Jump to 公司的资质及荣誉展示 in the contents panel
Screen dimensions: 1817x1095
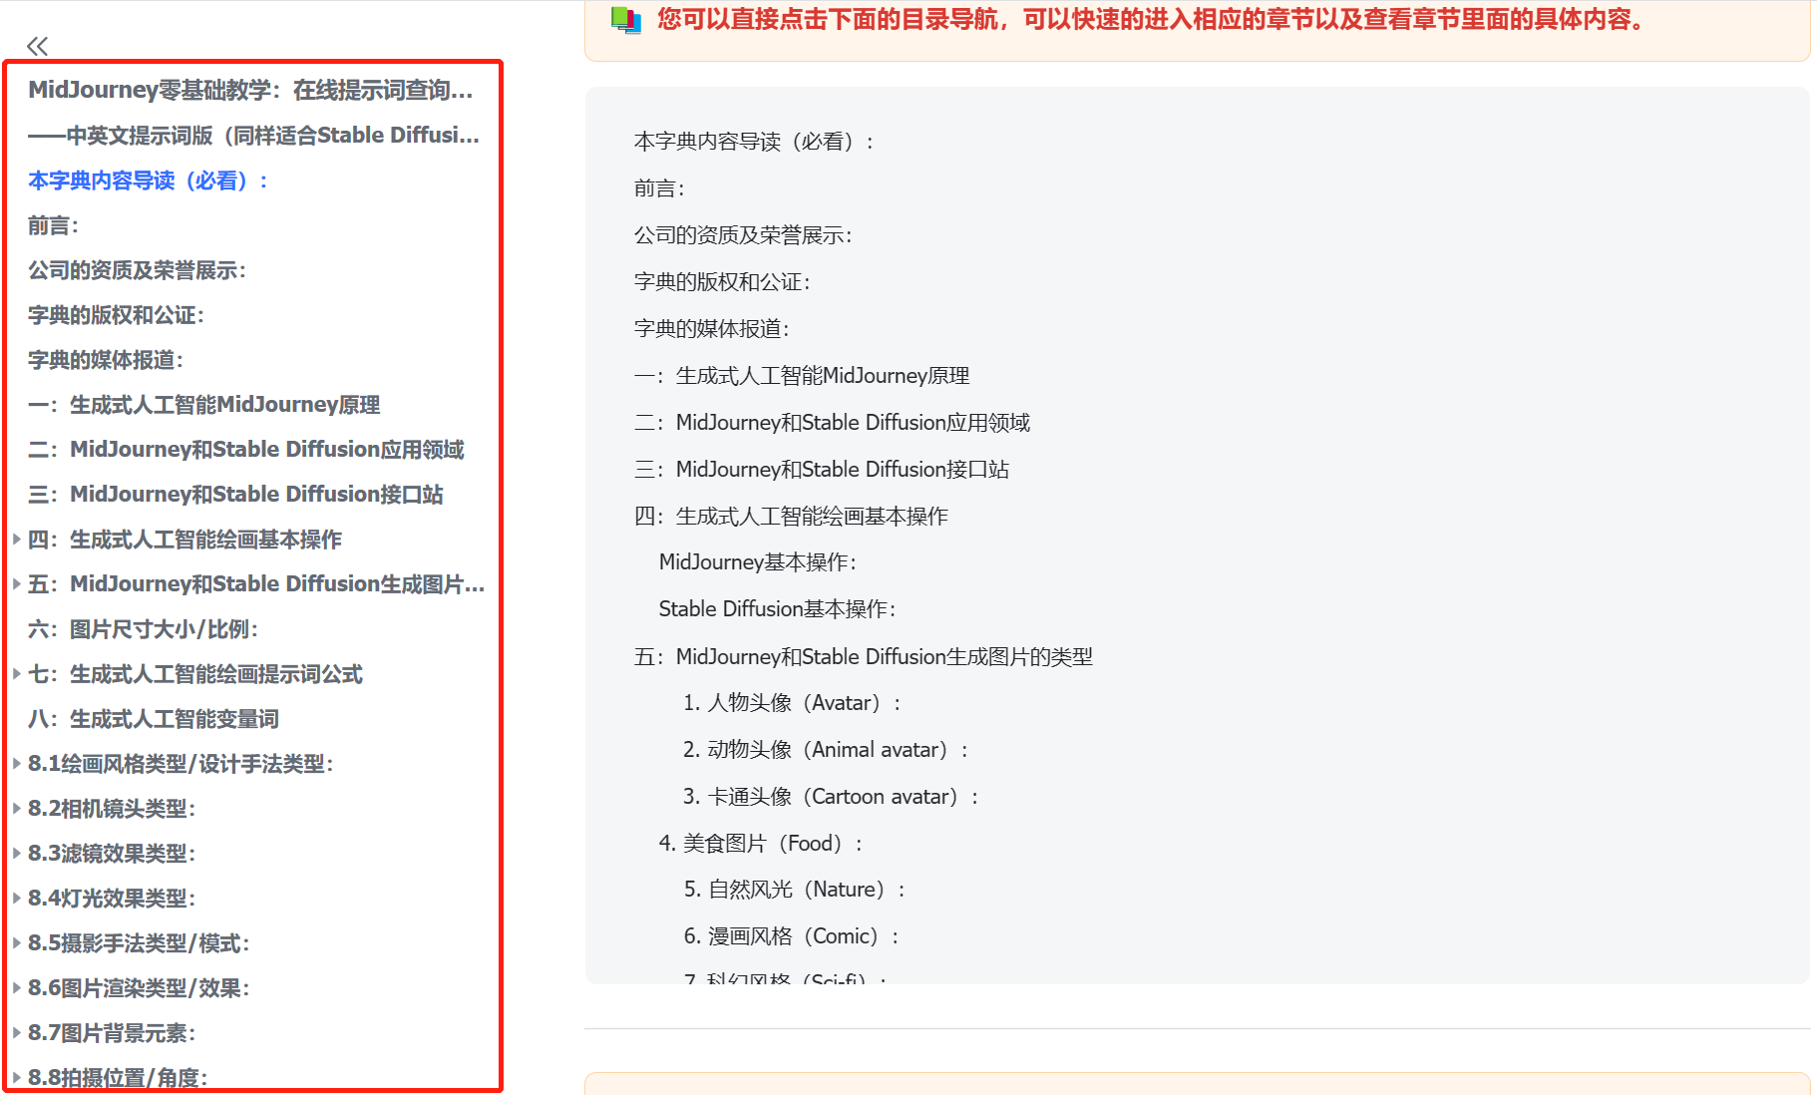(x=744, y=235)
